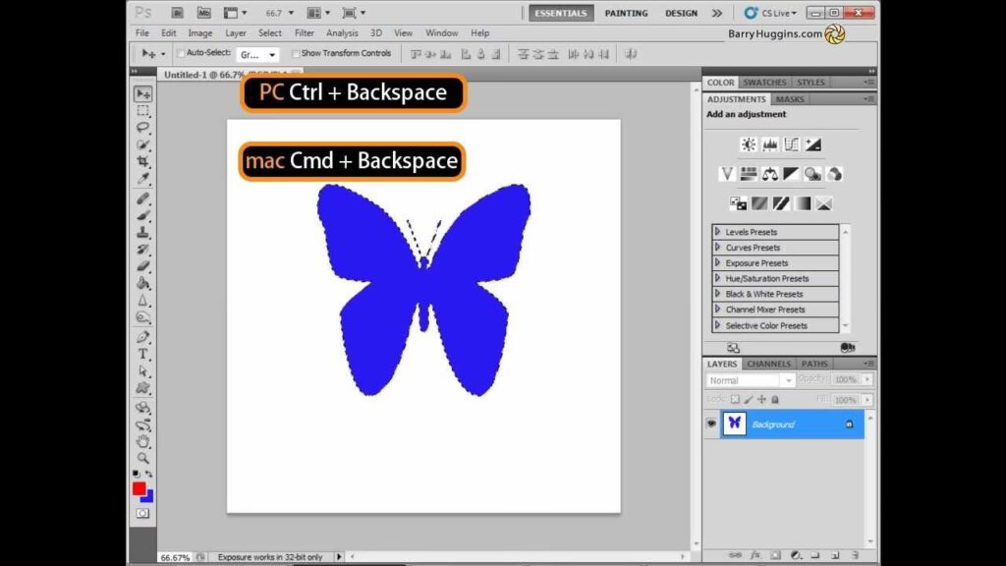Expand the Levels Presets list

pyautogui.click(x=718, y=232)
